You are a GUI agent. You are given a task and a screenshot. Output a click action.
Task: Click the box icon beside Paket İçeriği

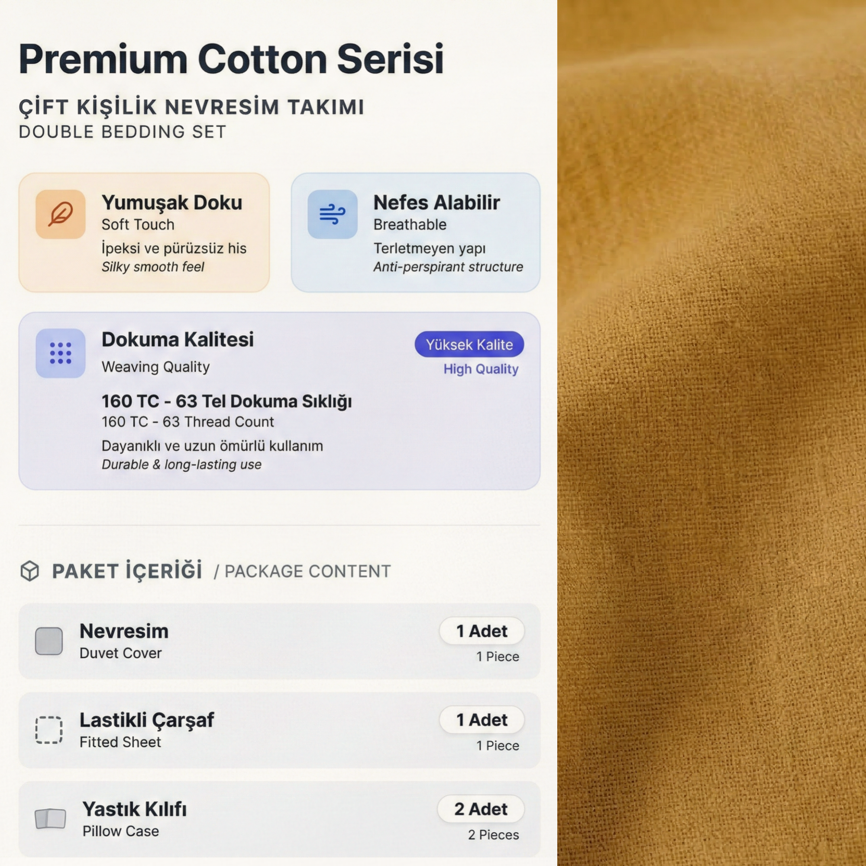click(30, 571)
